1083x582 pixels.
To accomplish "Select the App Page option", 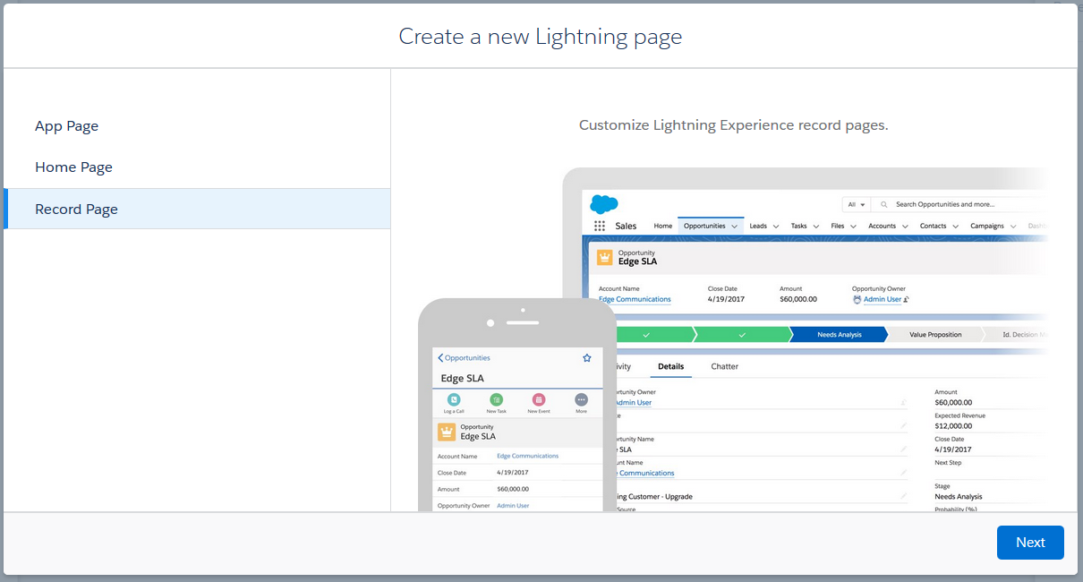I will pyautogui.click(x=197, y=126).
